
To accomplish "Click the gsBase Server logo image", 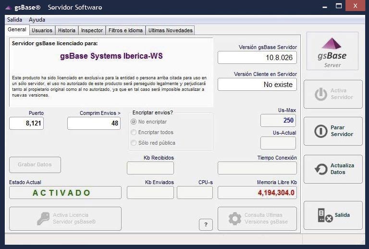I will [x=332, y=51].
